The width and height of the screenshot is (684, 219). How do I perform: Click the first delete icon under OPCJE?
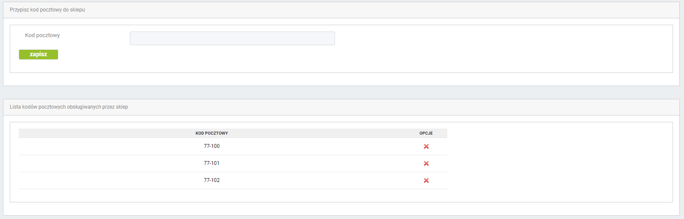(x=426, y=146)
